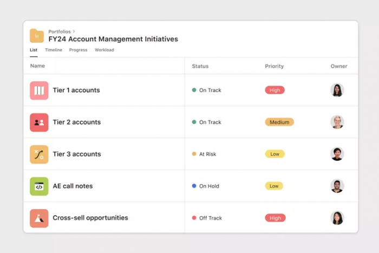Viewport: 379px width, 253px height.
Task: Open the Cross-sell opportunities project
Action: tap(90, 218)
